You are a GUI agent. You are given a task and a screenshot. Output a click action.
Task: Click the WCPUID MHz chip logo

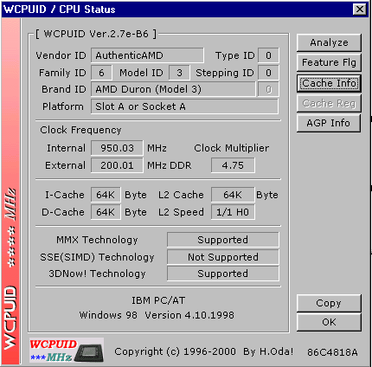(67, 350)
